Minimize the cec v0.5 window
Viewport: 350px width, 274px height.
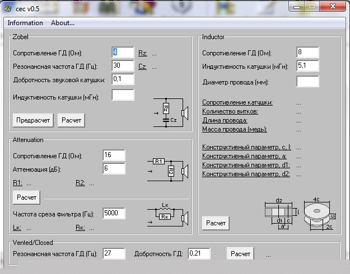pyautogui.click(x=296, y=7)
